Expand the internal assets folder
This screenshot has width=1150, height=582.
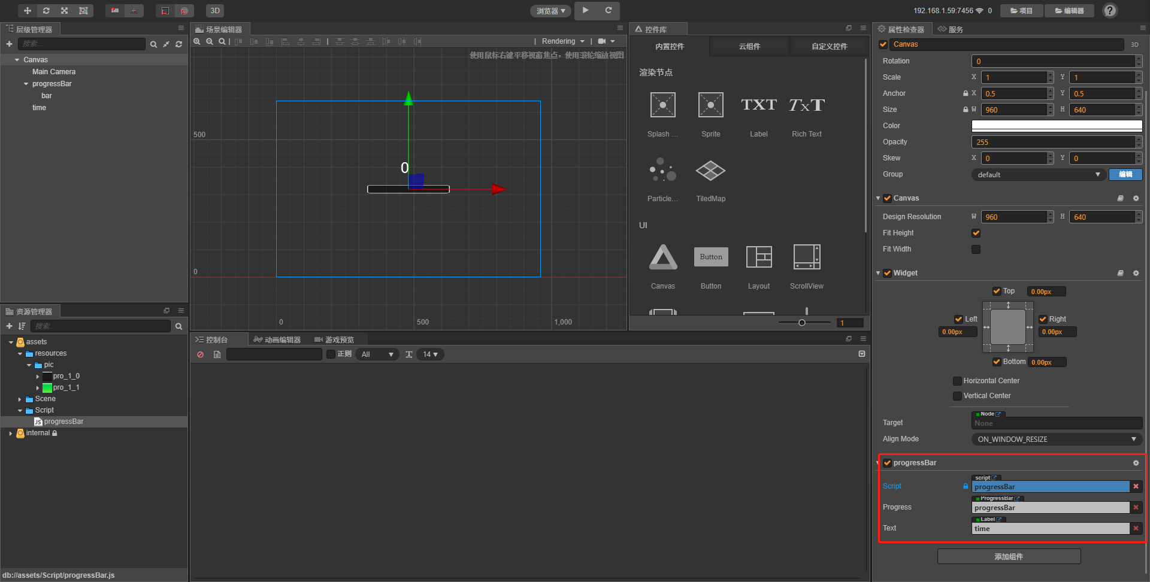coord(11,434)
